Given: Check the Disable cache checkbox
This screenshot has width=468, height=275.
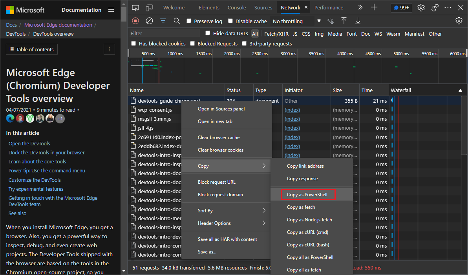Looking at the screenshot, I should (x=231, y=21).
